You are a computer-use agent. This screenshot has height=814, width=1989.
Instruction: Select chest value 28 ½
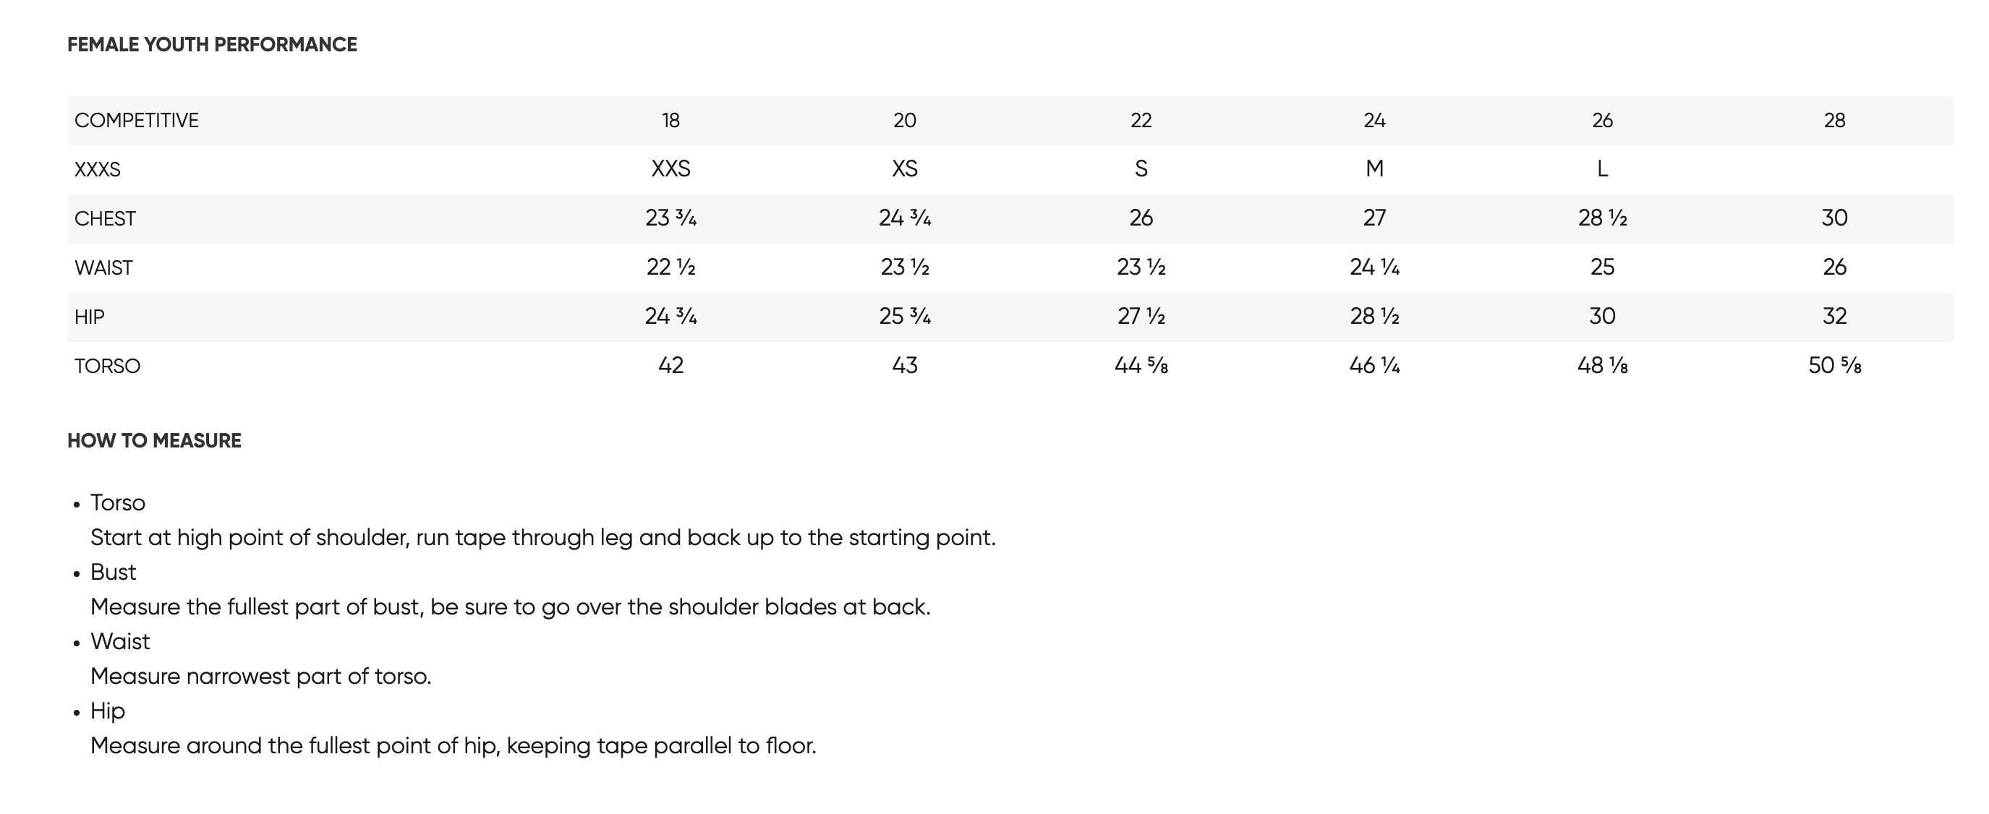pyautogui.click(x=1602, y=218)
